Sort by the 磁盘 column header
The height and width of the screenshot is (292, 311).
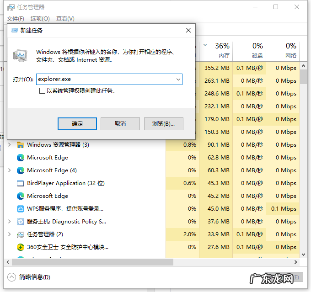(249, 51)
